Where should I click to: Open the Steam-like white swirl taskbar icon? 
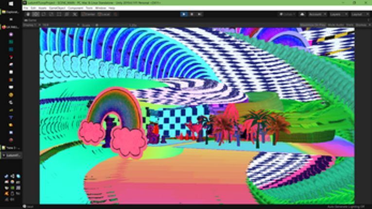[x=11, y=103]
